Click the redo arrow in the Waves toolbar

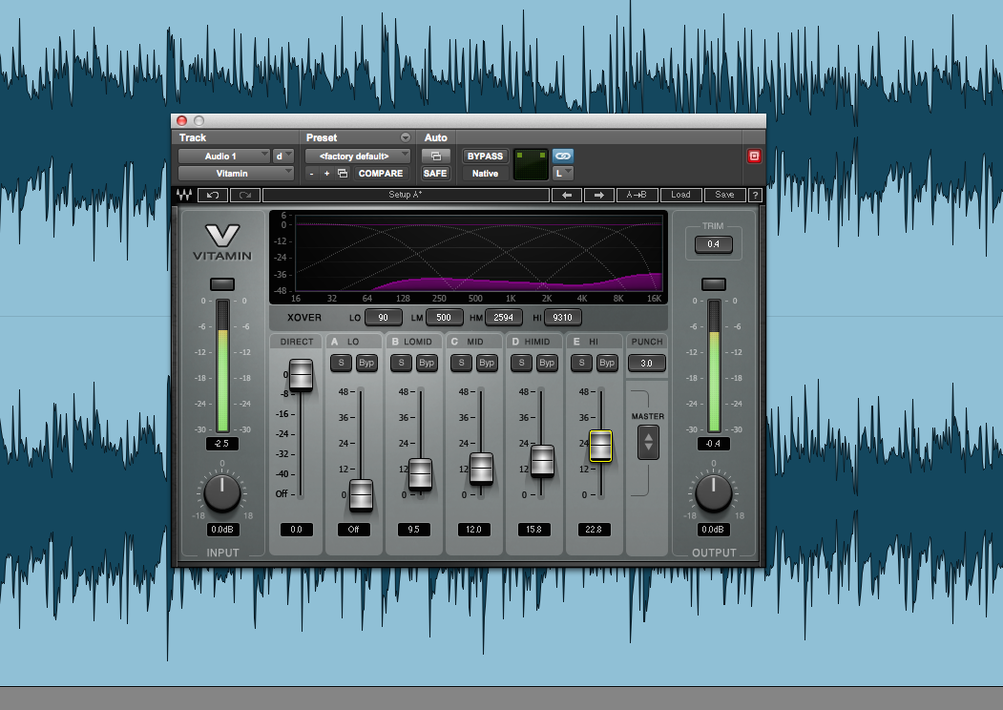[x=245, y=195]
